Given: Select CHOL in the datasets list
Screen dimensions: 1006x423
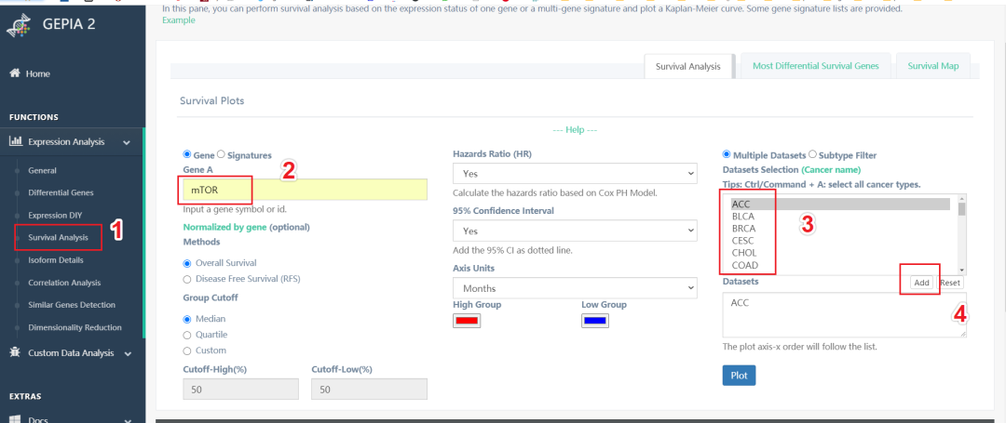Looking at the screenshot, I should click(840, 253).
